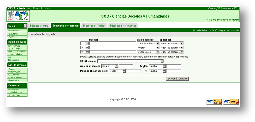255x122 pixels.
Task: Open the Siglos comparison dropdown
Action: pyautogui.click(x=157, y=66)
